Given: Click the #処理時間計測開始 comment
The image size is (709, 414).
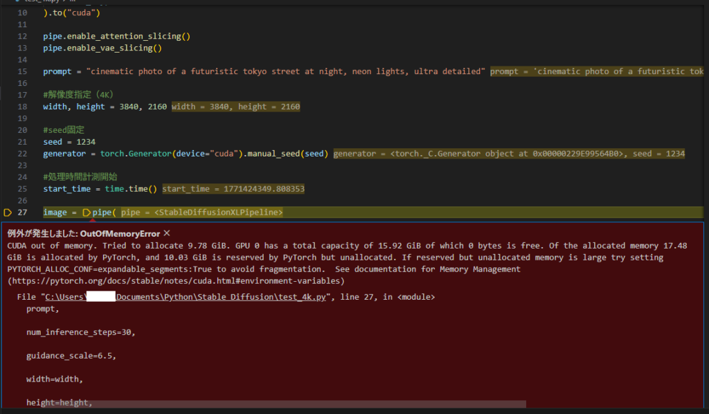Looking at the screenshot, I should point(80,177).
